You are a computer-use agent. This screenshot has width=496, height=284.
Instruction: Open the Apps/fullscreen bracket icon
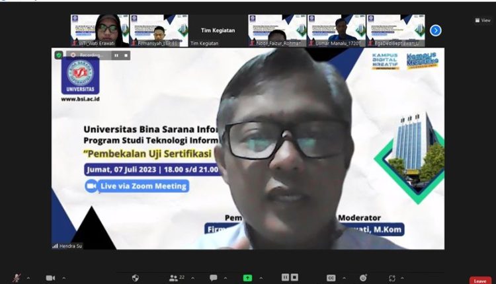pyautogui.click(x=392, y=278)
